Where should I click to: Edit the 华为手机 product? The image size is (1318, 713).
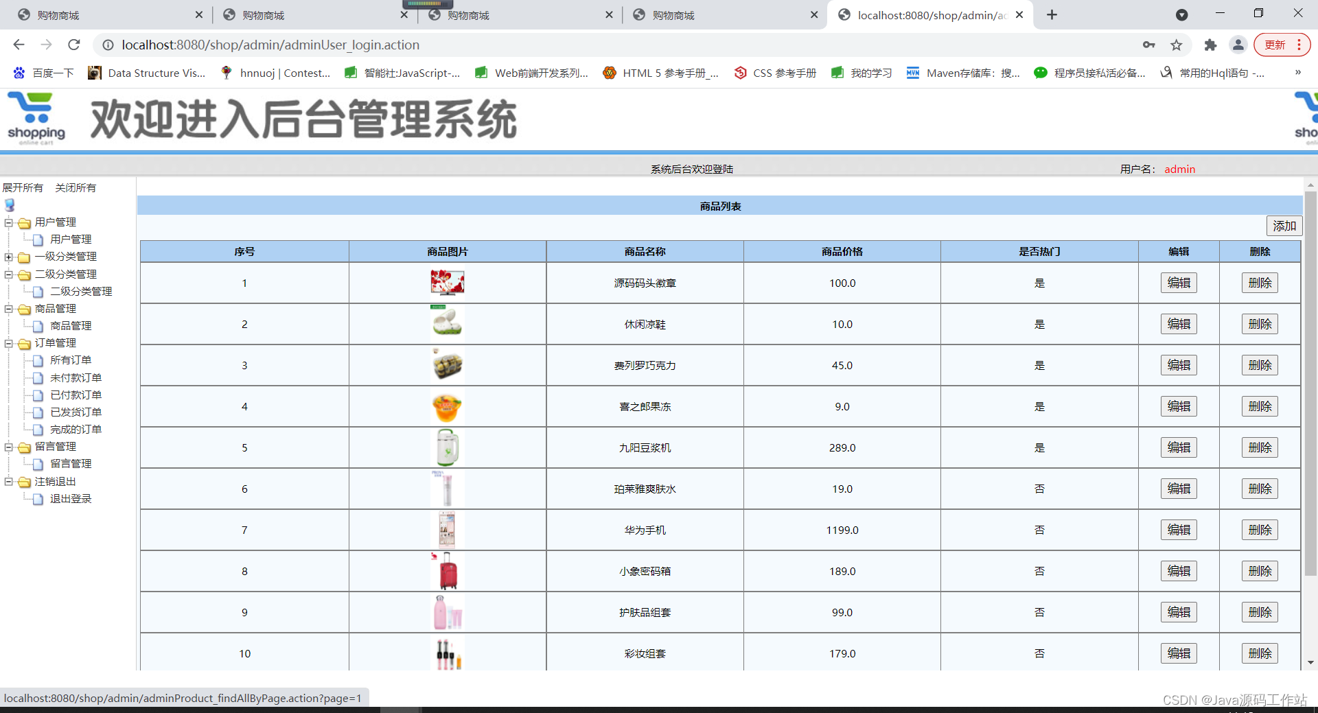[x=1179, y=530]
